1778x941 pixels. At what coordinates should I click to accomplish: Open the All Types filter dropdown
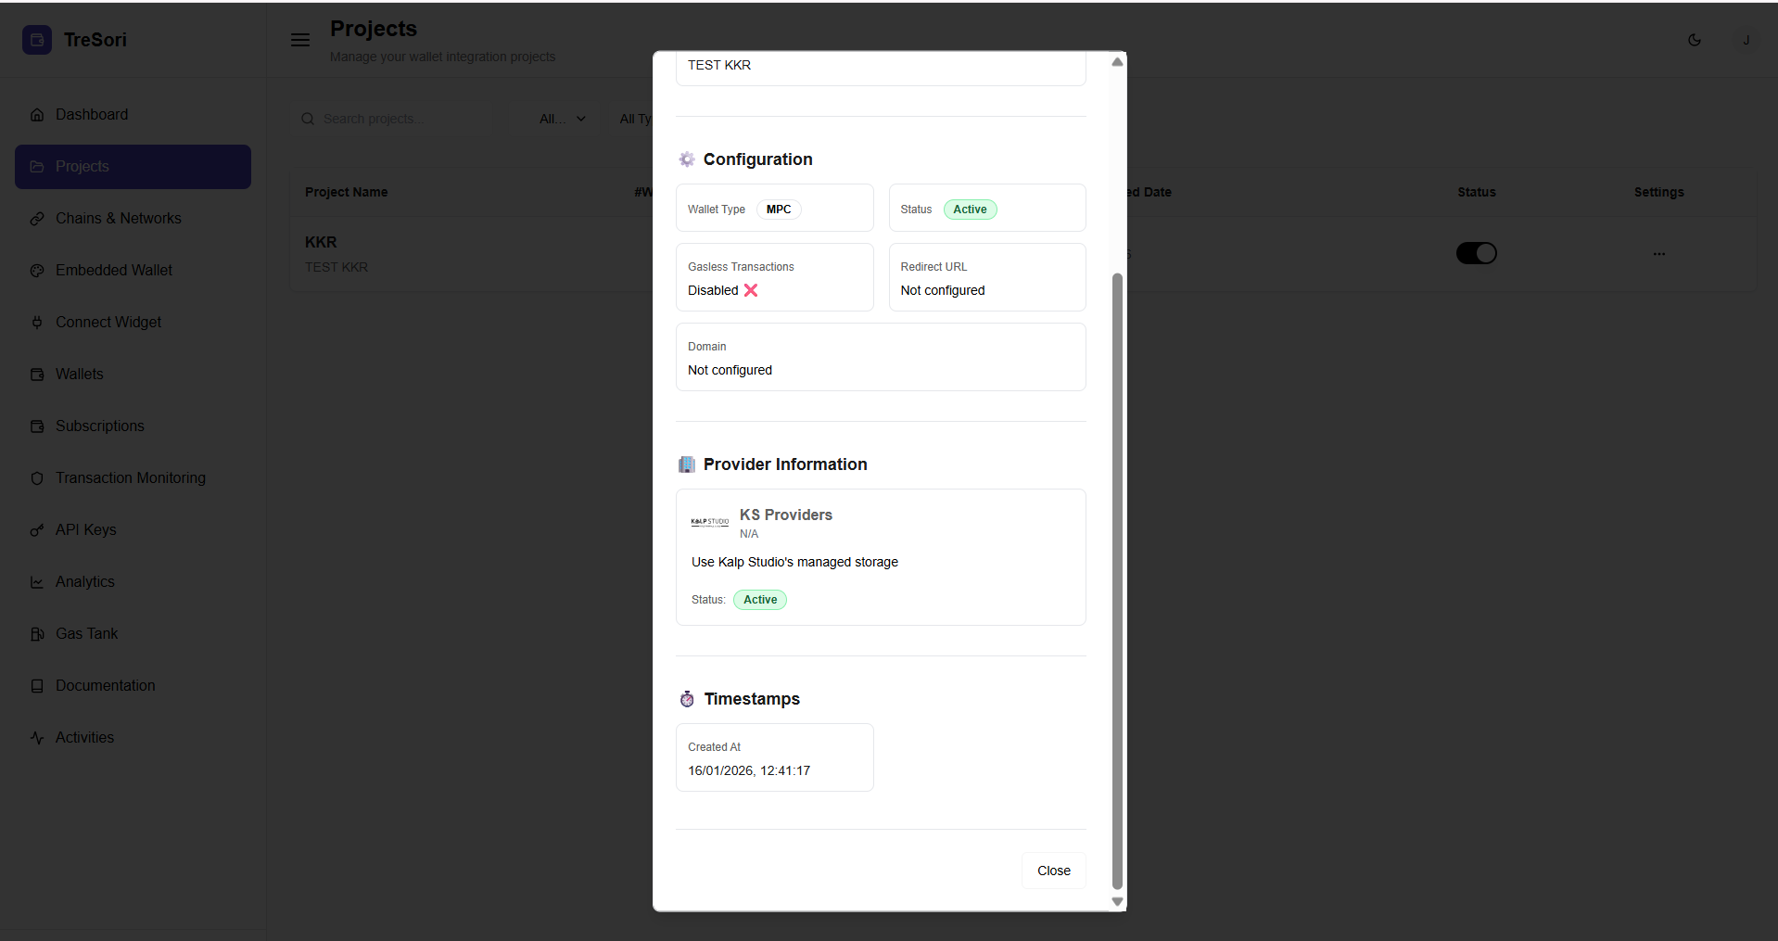point(635,119)
